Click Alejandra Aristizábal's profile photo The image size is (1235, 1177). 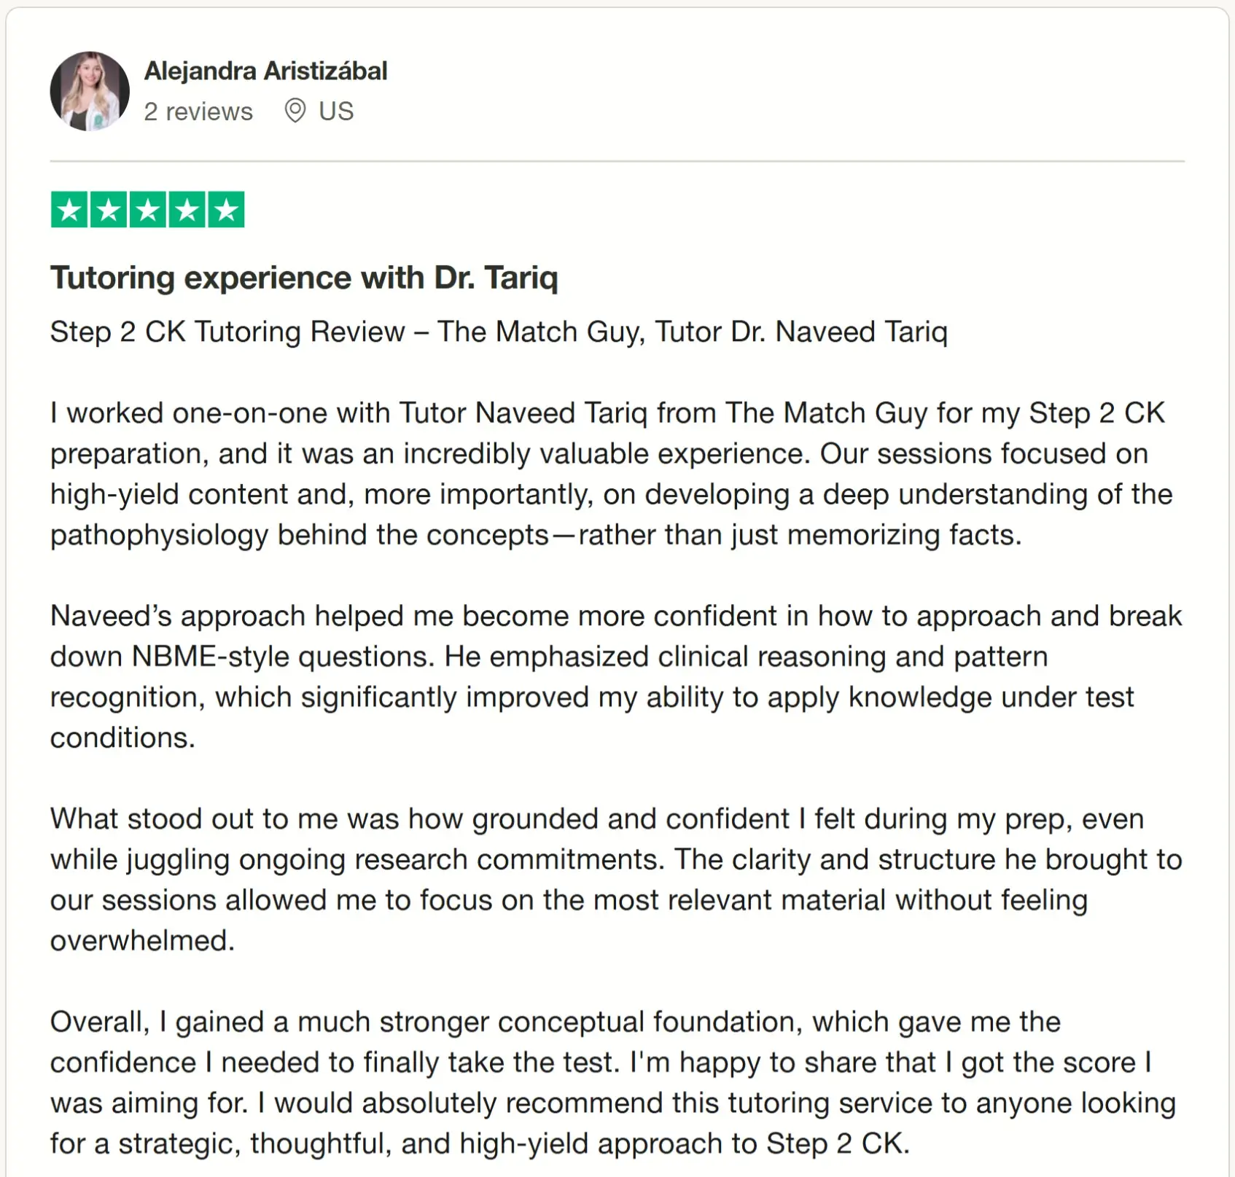[x=90, y=91]
